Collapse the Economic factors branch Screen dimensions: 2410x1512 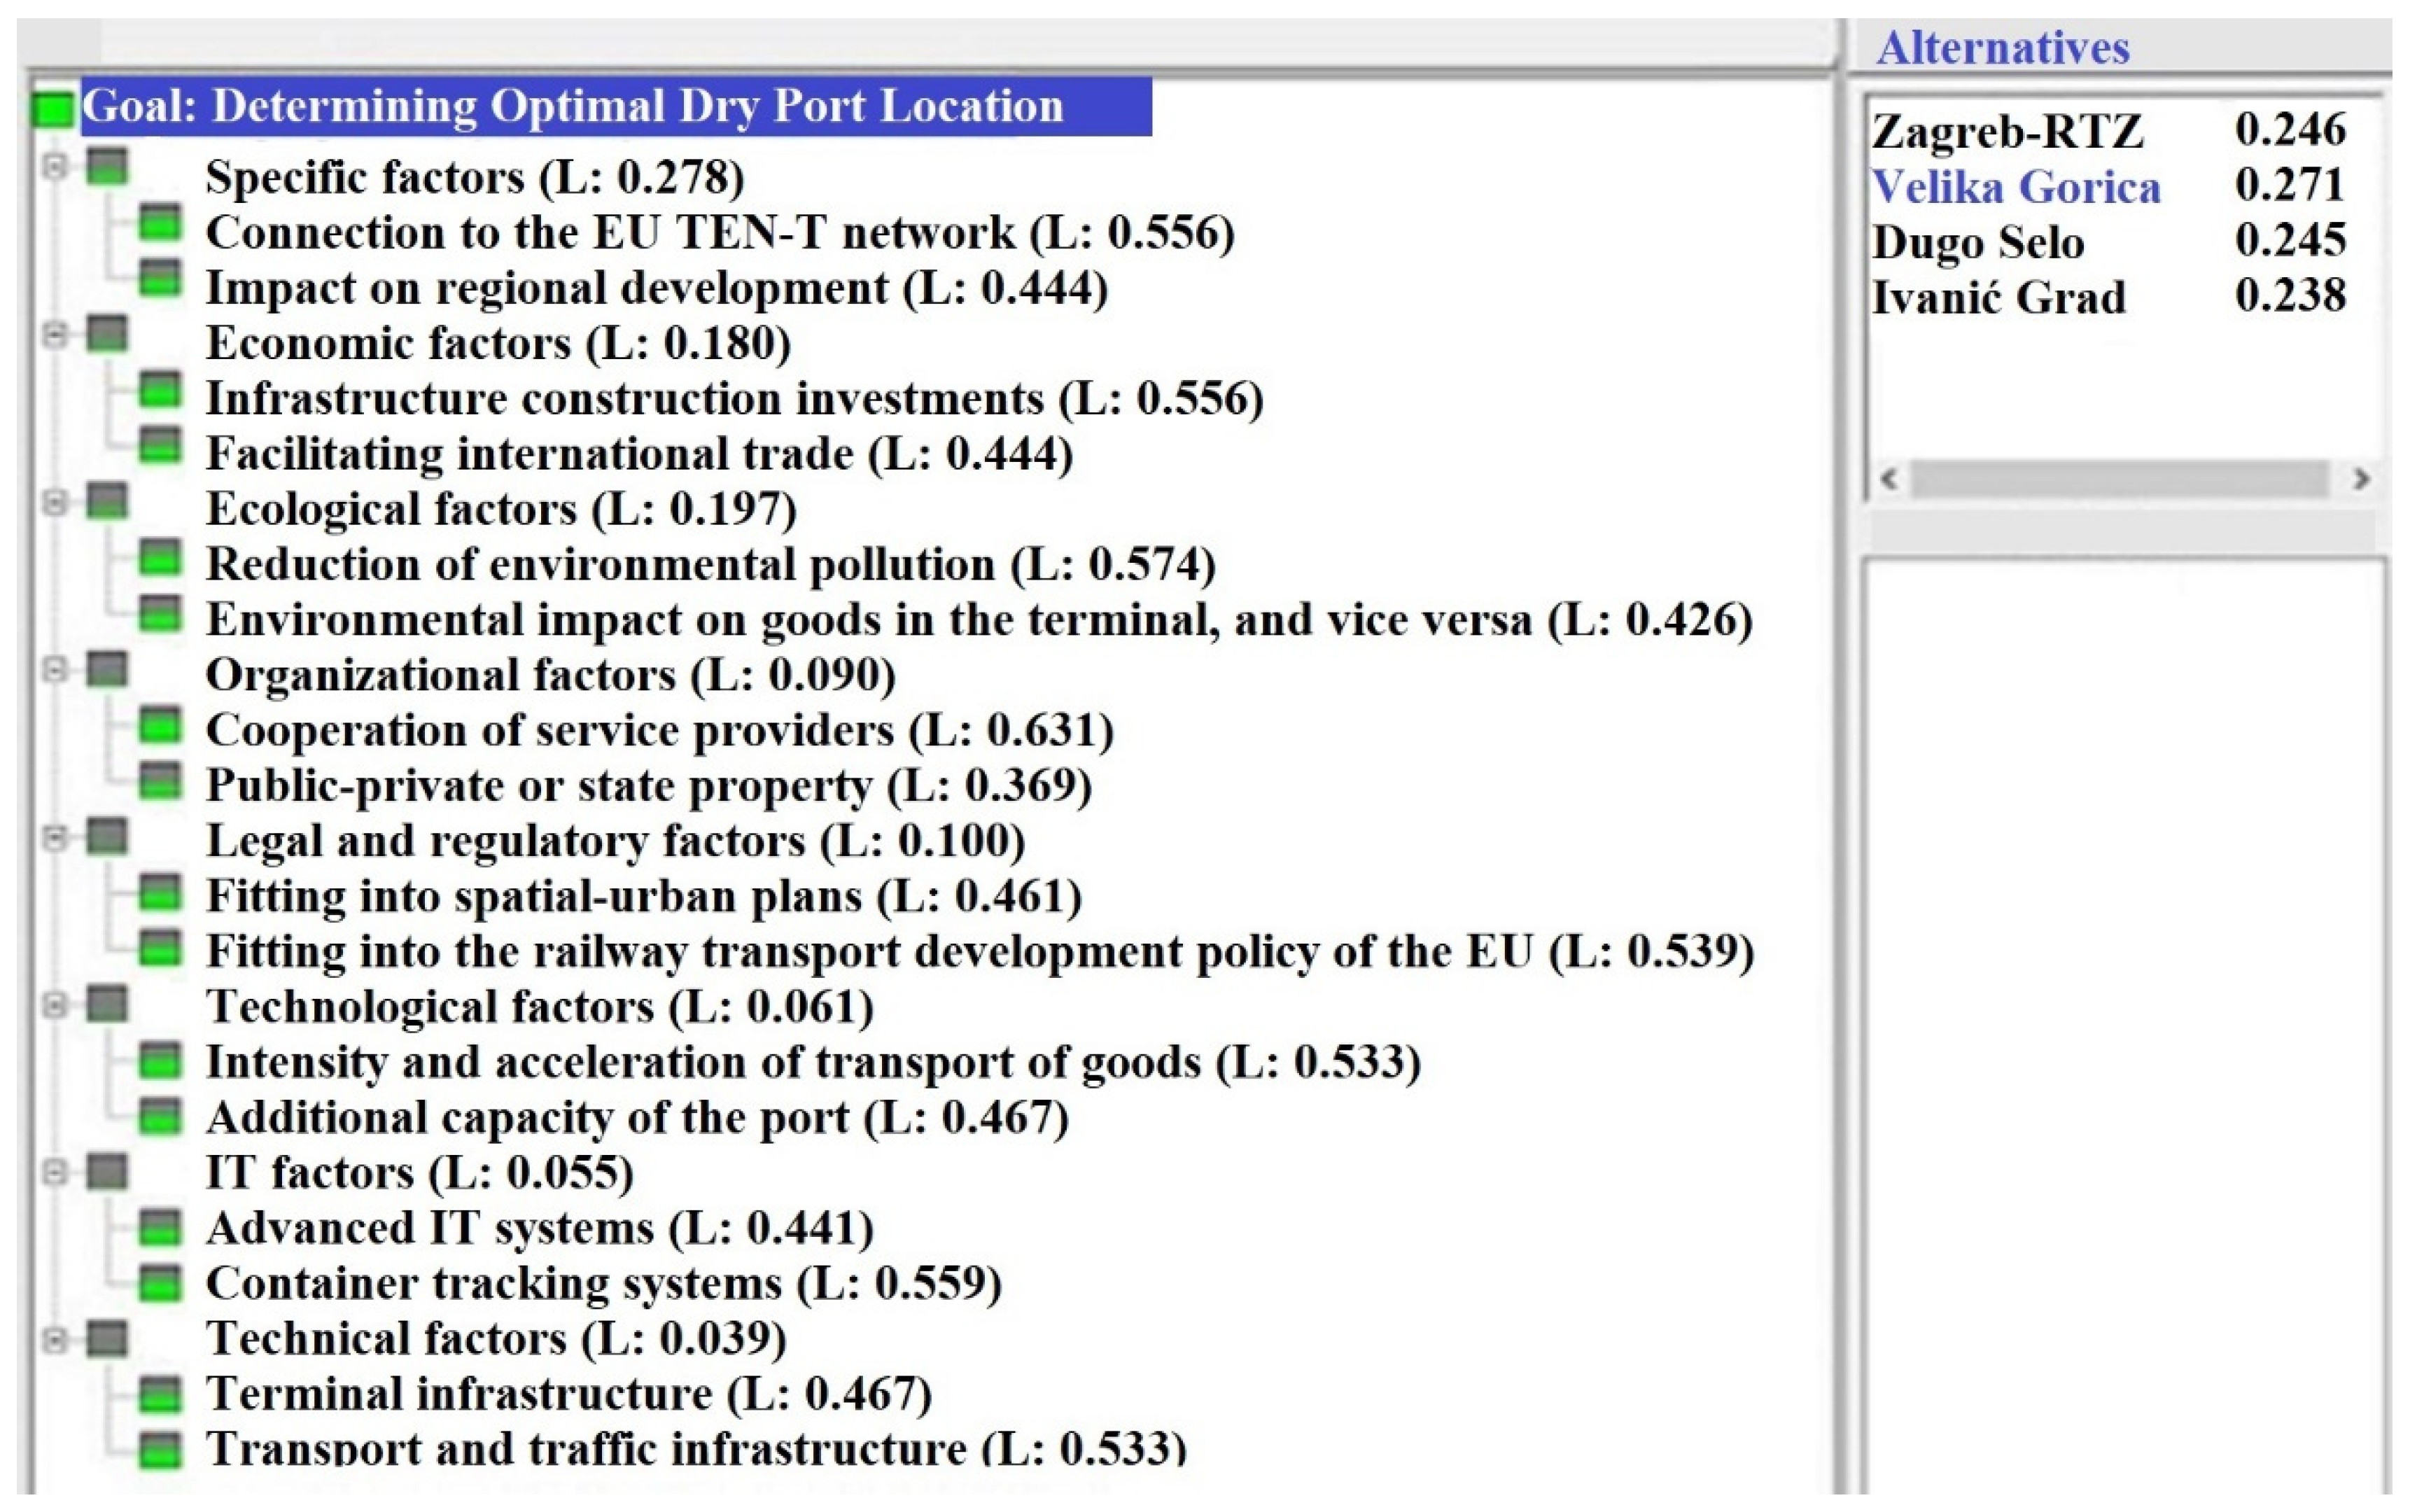point(55,334)
